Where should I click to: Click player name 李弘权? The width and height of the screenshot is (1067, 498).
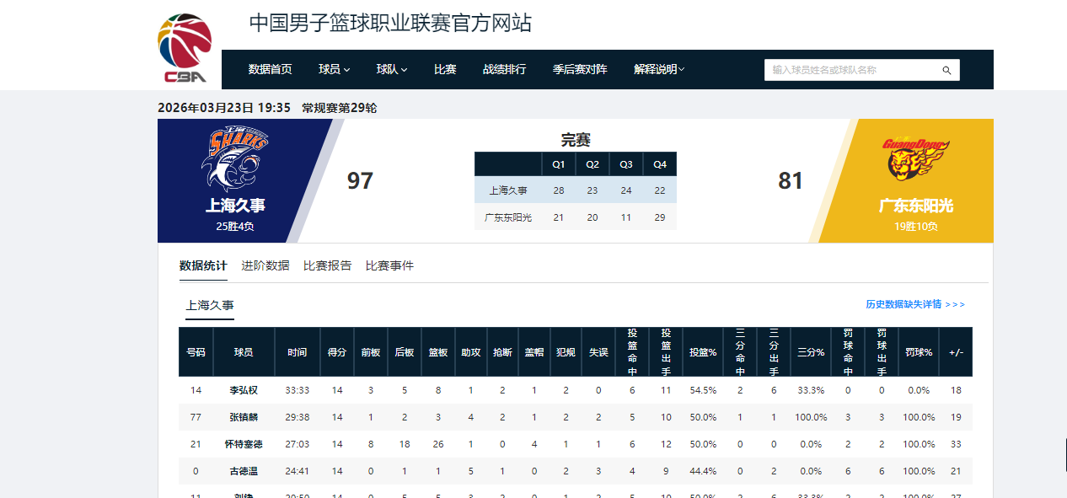[244, 390]
